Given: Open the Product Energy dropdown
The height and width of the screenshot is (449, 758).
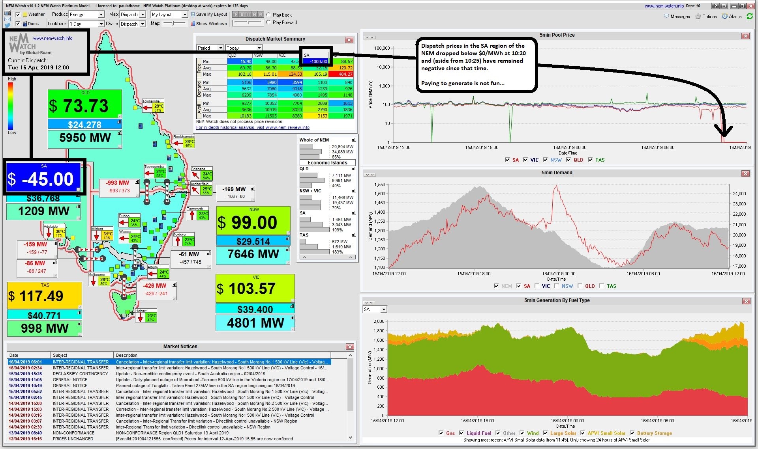Looking at the screenshot, I should coord(101,15).
